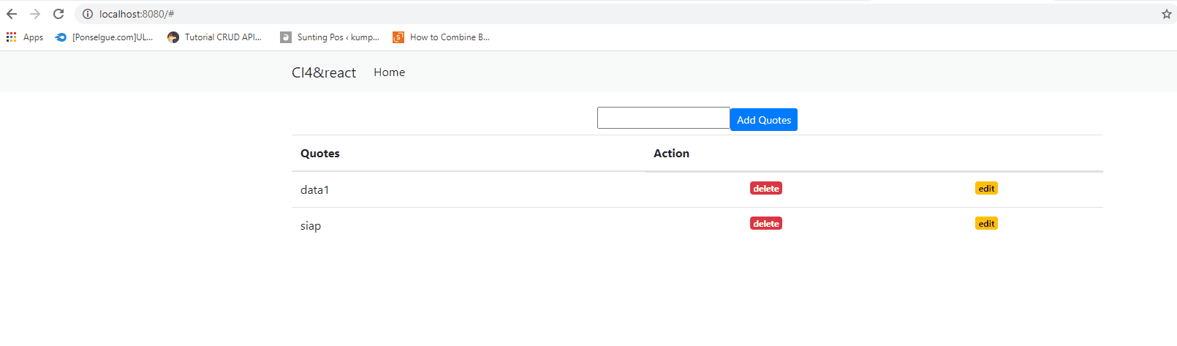Image resolution: width=1177 pixels, height=346 pixels.
Task: Click the CI4&react brand link
Action: [324, 72]
